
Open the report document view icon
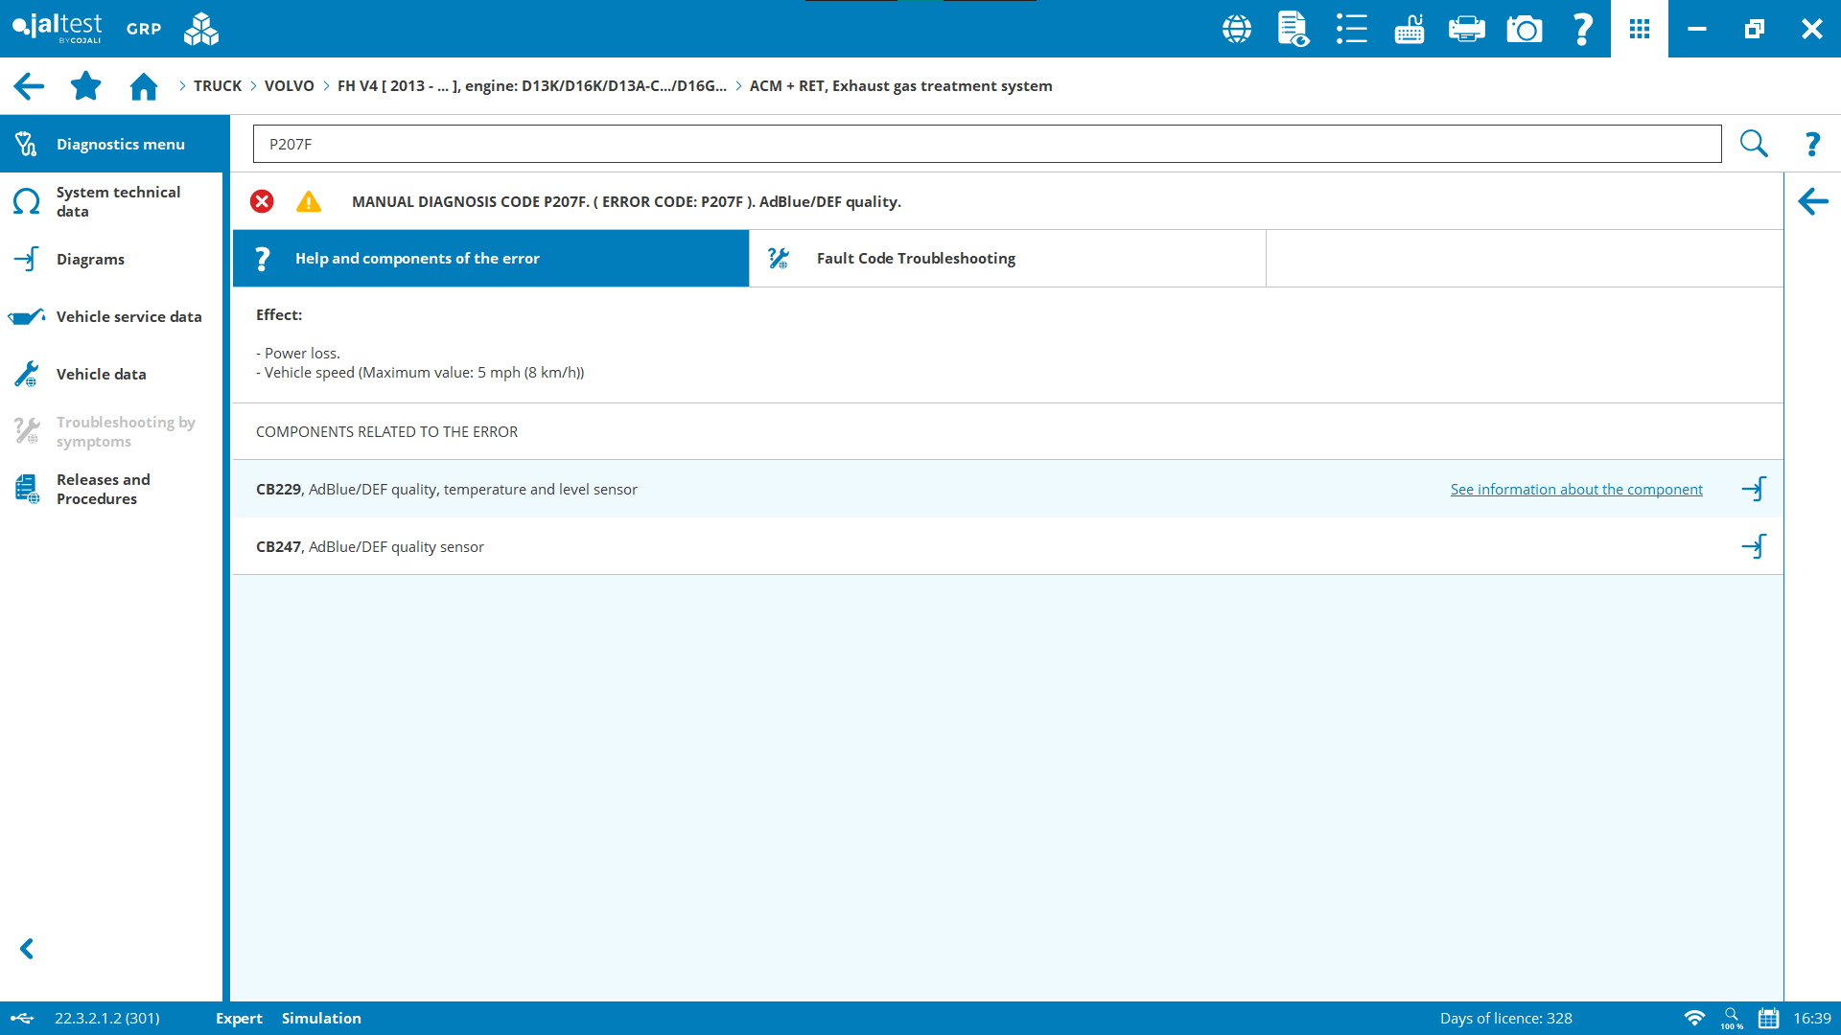[x=1293, y=29]
